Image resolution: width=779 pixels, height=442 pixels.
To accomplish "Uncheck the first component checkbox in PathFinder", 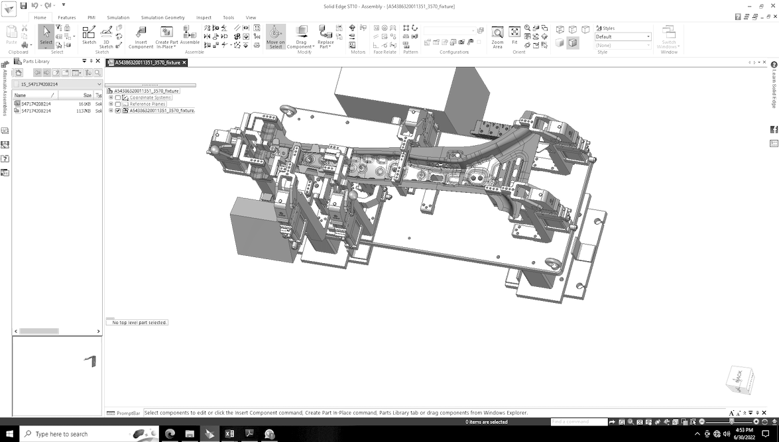I will click(x=111, y=97).
